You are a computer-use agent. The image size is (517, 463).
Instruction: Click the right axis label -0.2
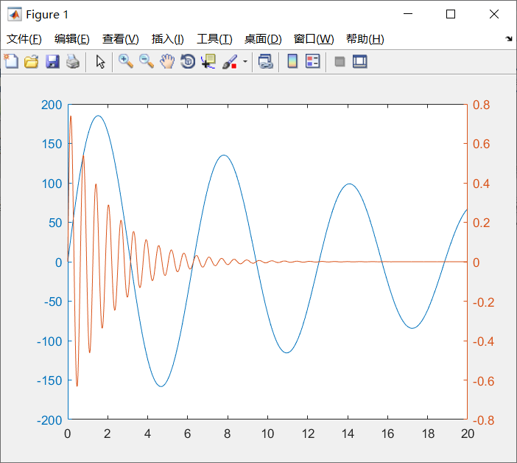tap(483, 302)
